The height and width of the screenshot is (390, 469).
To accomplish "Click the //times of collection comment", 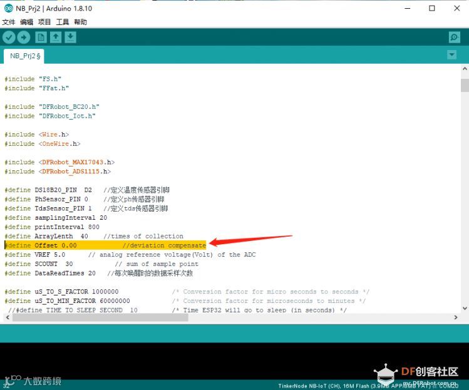I will (143, 236).
